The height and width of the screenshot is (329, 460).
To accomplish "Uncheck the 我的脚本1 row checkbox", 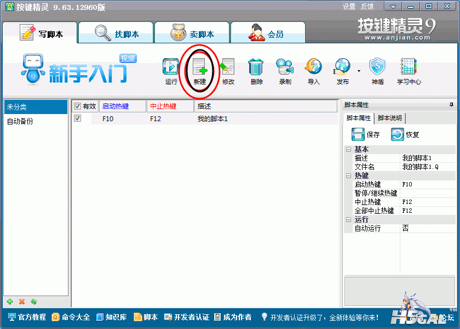I will pyautogui.click(x=77, y=118).
